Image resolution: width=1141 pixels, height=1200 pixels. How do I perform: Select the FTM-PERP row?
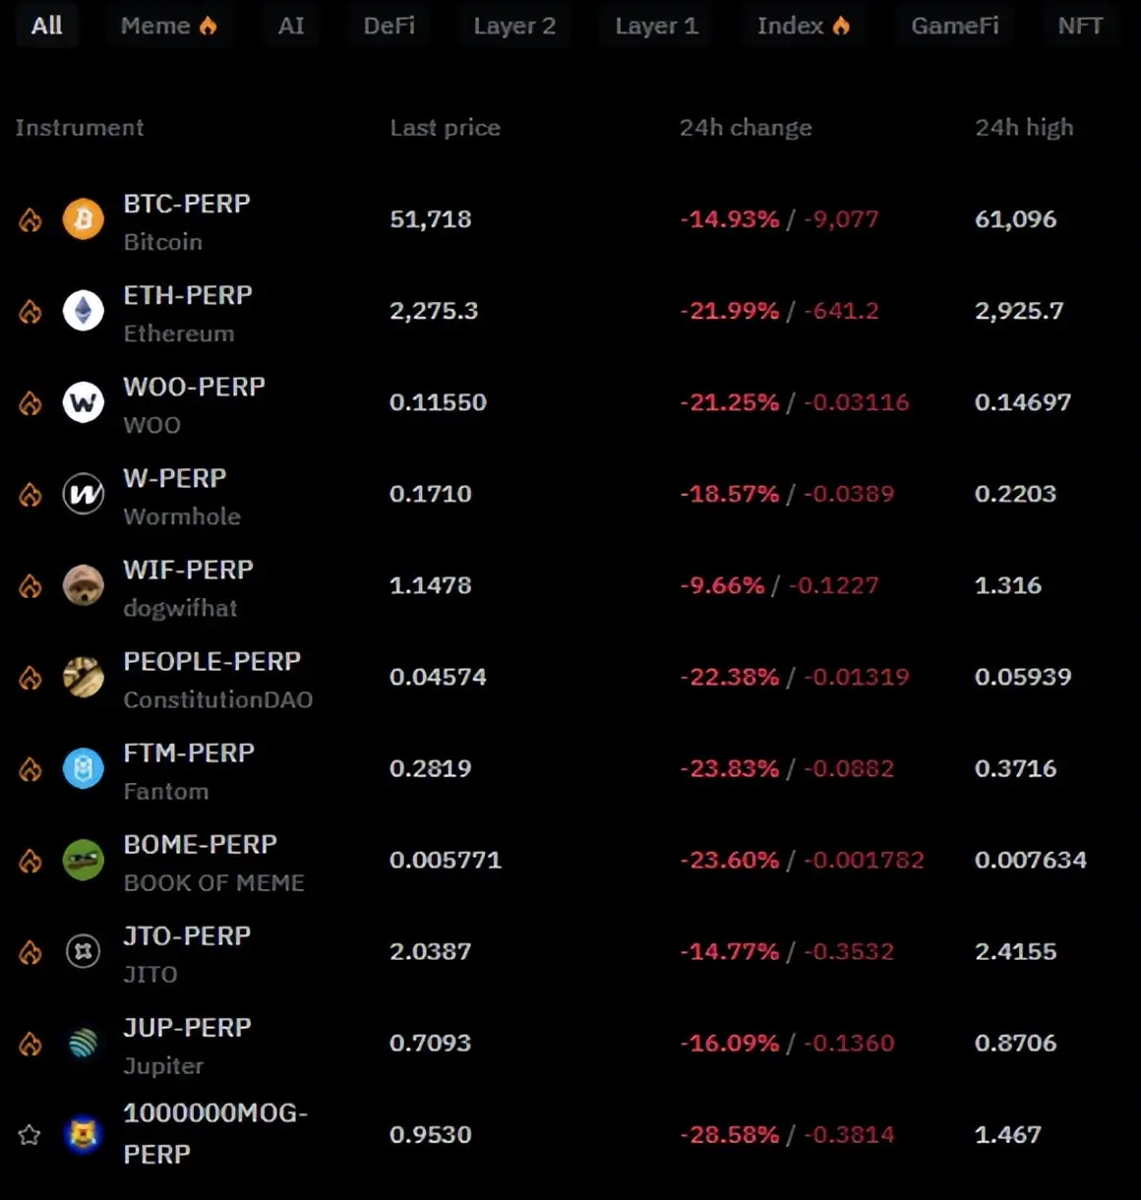pos(187,752)
